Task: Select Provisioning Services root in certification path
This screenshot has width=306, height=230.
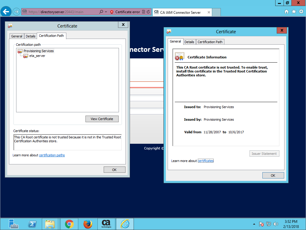Action: [39, 51]
